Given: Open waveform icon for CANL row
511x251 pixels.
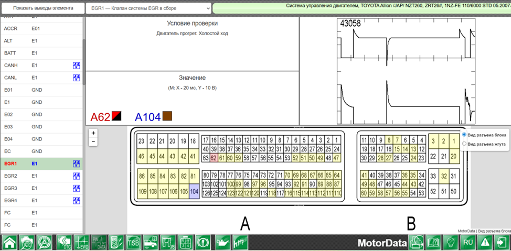Looking at the screenshot, I should click(x=76, y=78).
